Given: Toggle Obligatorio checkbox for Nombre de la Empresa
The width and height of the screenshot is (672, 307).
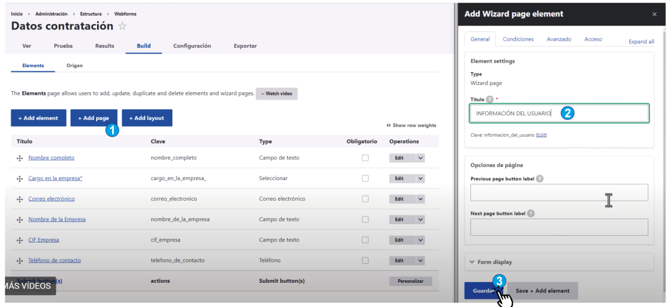Looking at the screenshot, I should click(365, 219).
